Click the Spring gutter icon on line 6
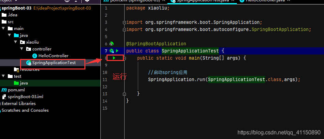Screen dimensions: 324x139 (x=111, y=44)
